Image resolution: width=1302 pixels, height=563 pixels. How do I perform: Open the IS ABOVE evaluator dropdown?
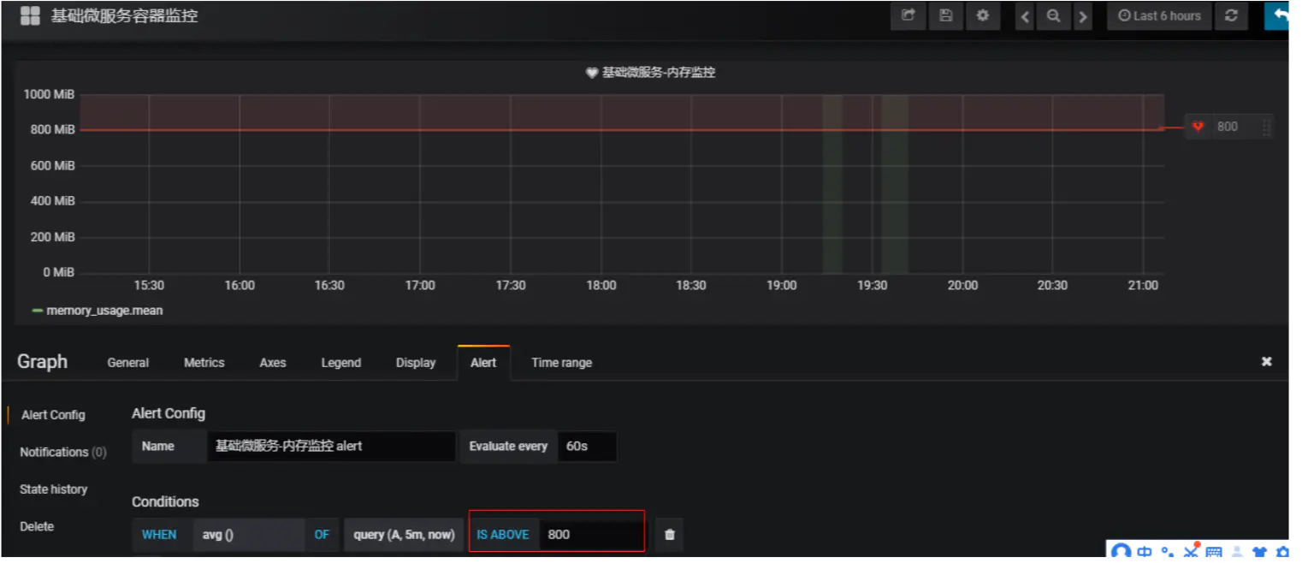(503, 534)
